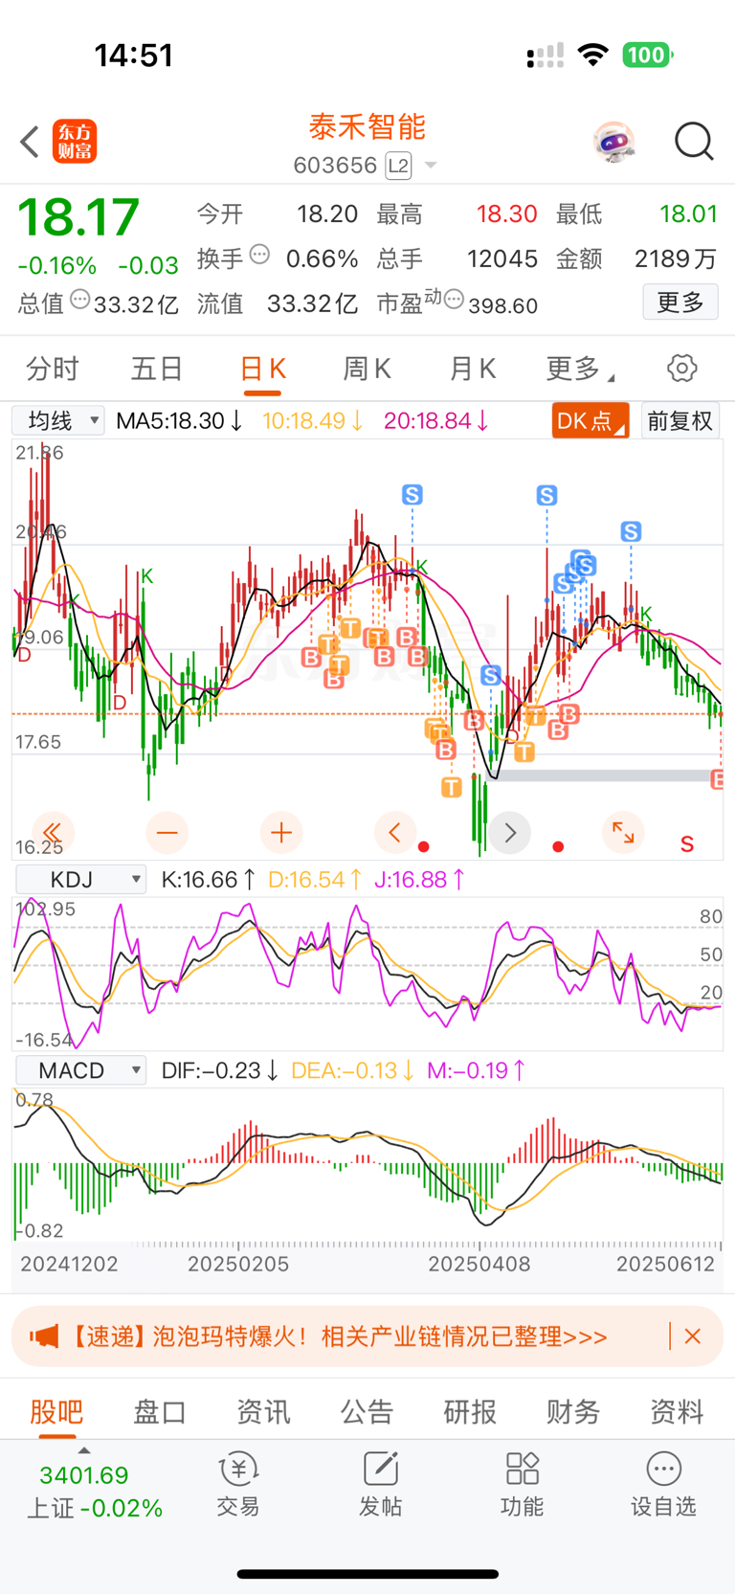Image resolution: width=736 pixels, height=1594 pixels.
Task: Switch to the 周K tab
Action: pos(367,369)
